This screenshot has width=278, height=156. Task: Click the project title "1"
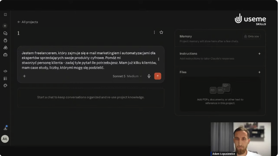click(19, 33)
